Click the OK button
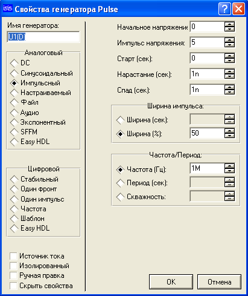The height and width of the screenshot is (296, 248). 171,281
